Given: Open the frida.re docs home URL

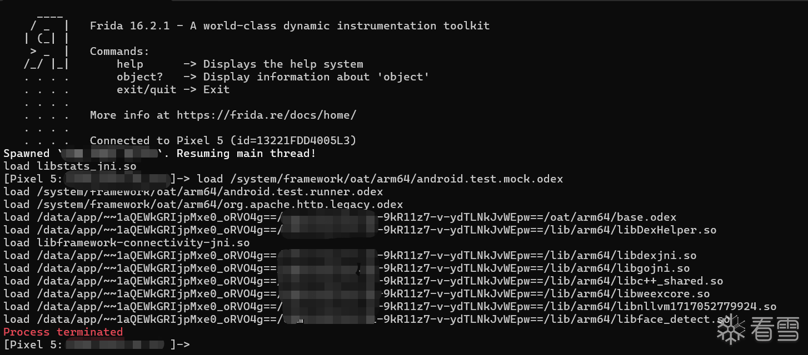Looking at the screenshot, I should pyautogui.click(x=266, y=115).
